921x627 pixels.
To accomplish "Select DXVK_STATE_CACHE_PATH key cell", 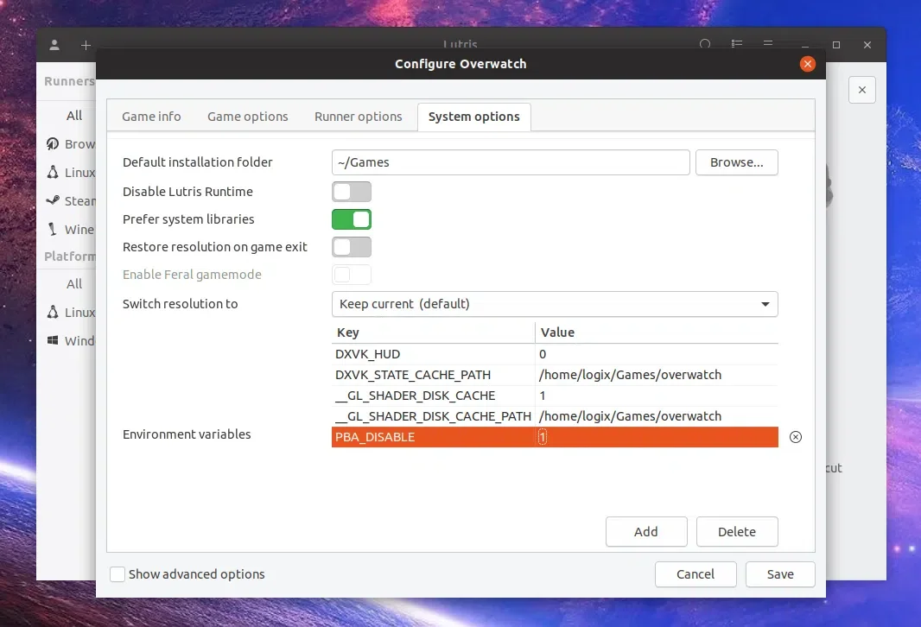I will tap(434, 375).
